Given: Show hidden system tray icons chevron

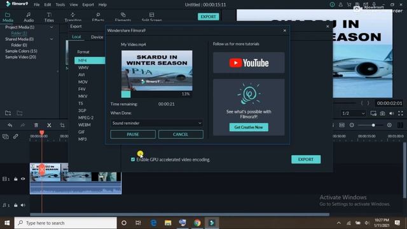Looking at the screenshot, I should point(339,223).
